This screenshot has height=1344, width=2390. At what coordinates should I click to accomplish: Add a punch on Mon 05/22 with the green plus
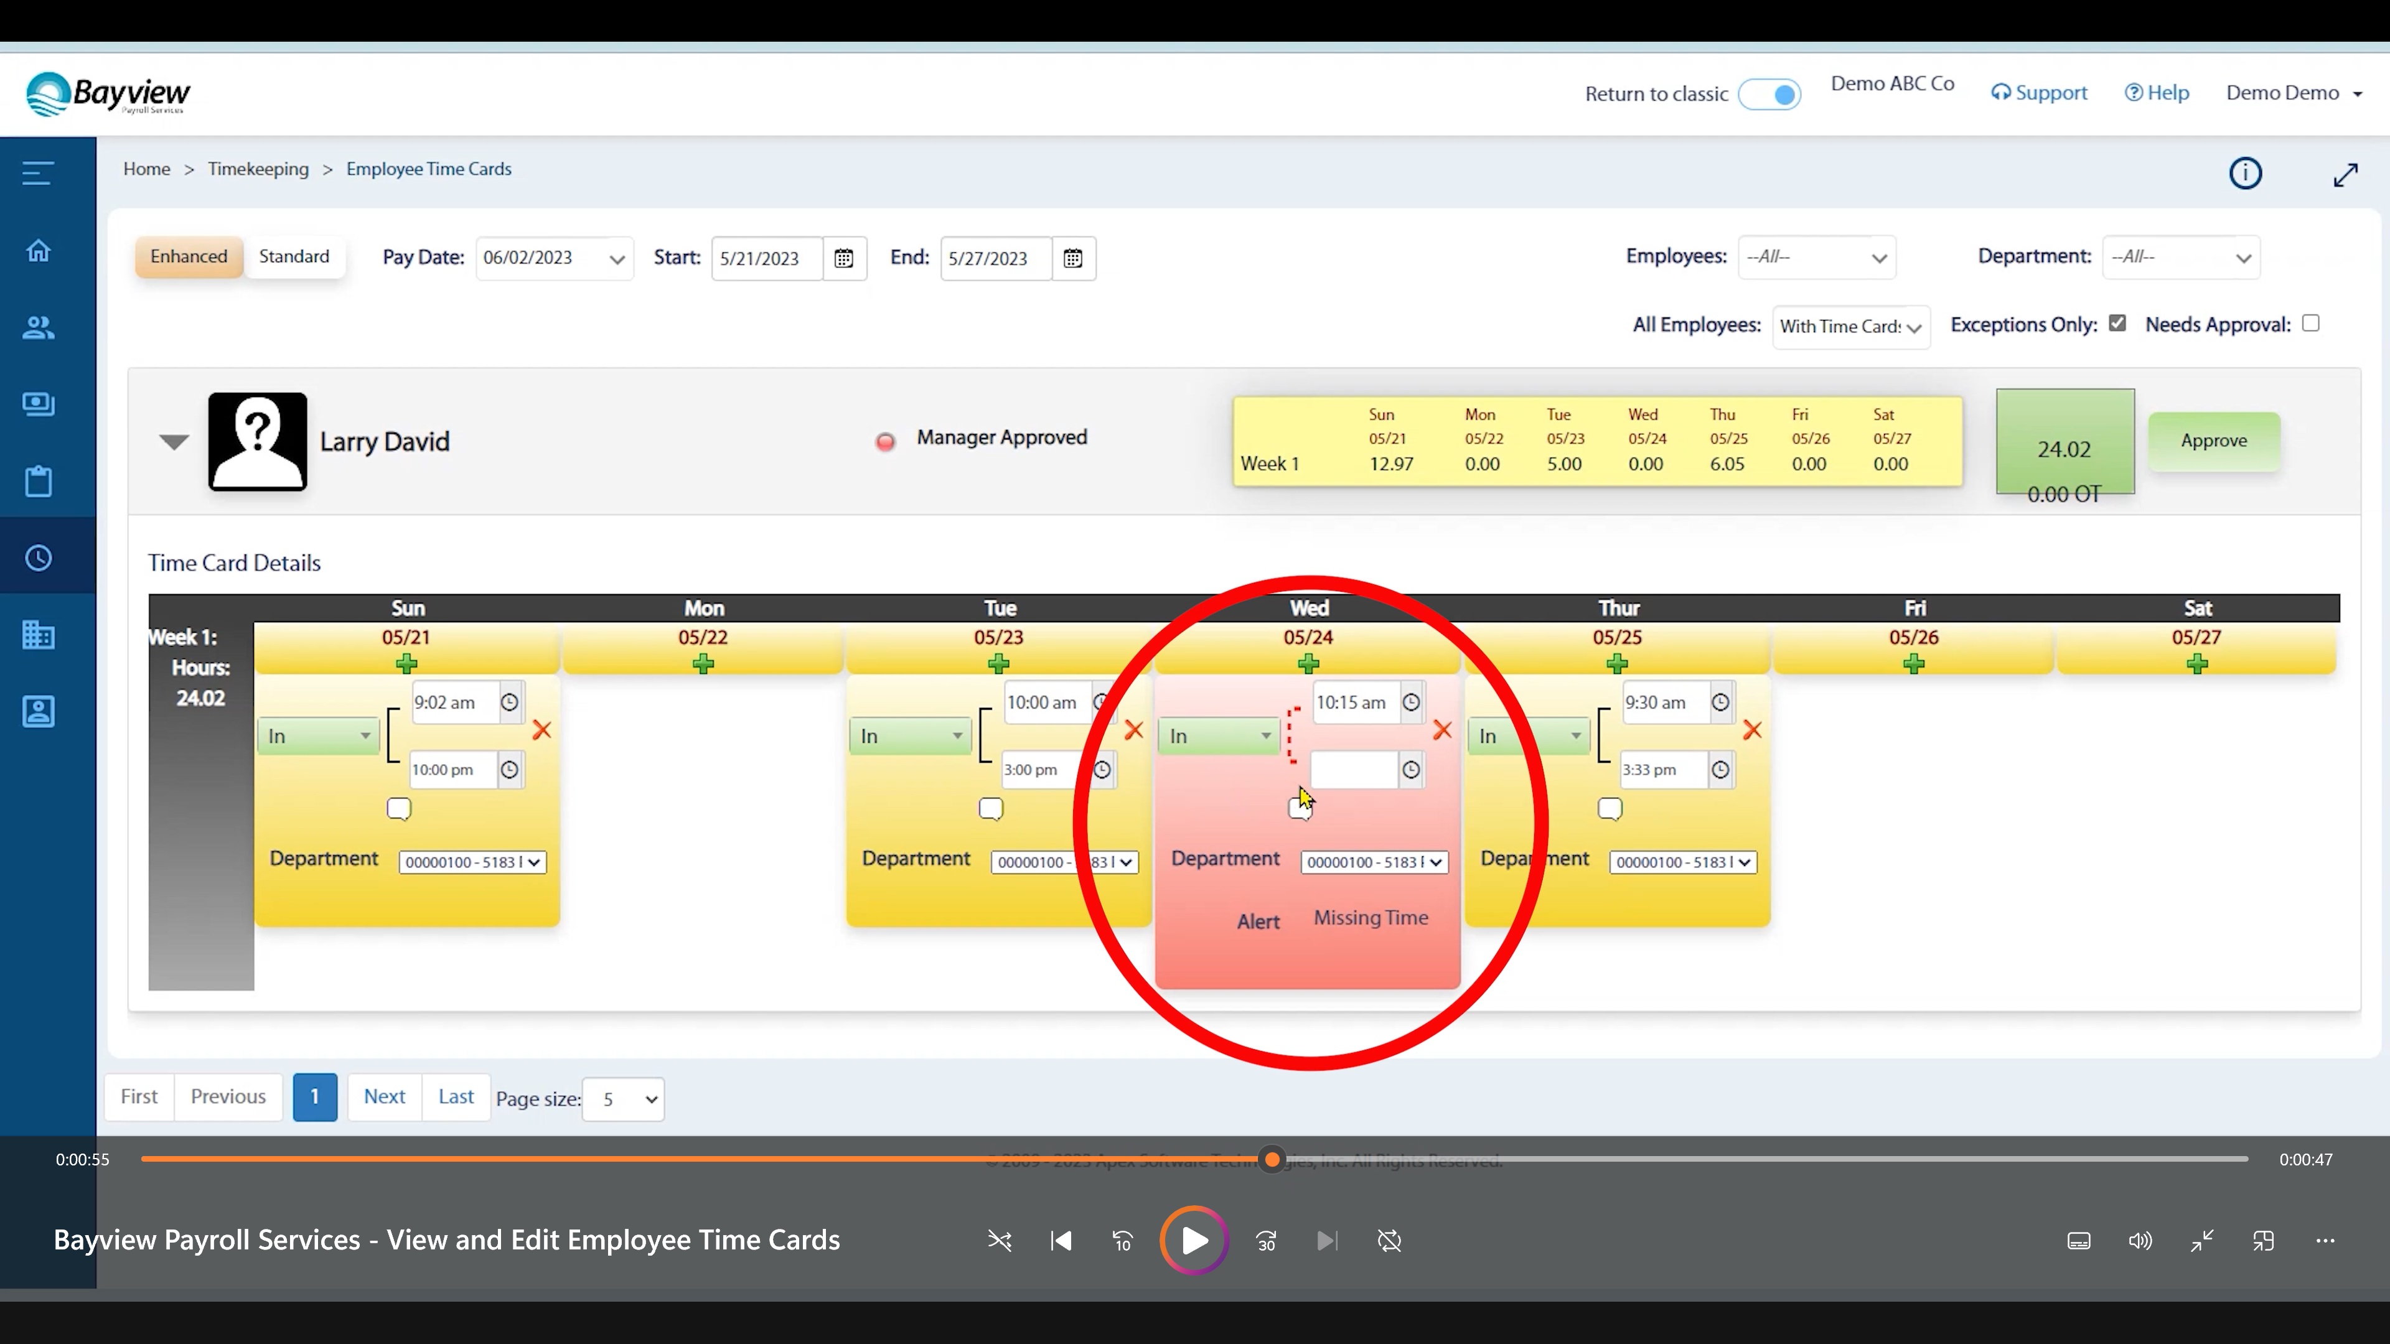click(x=703, y=663)
